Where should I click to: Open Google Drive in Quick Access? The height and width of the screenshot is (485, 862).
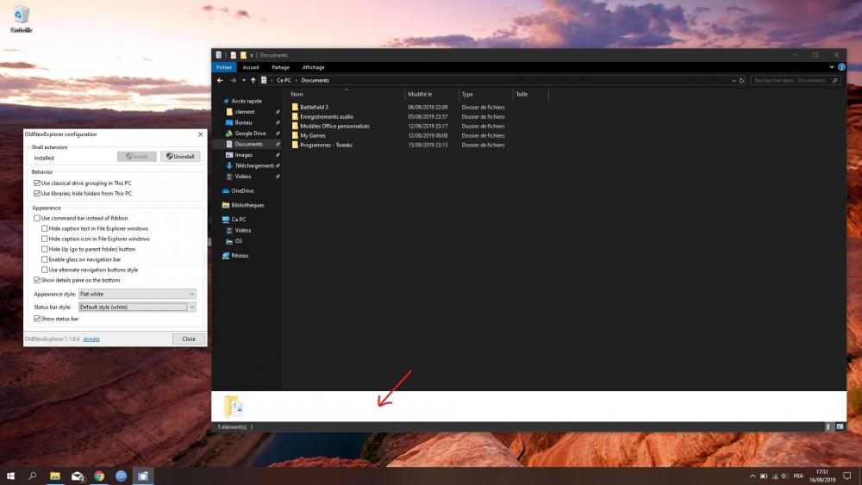pyautogui.click(x=250, y=134)
